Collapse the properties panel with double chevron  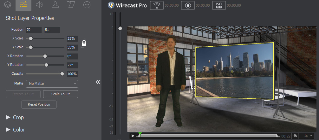[98, 82]
